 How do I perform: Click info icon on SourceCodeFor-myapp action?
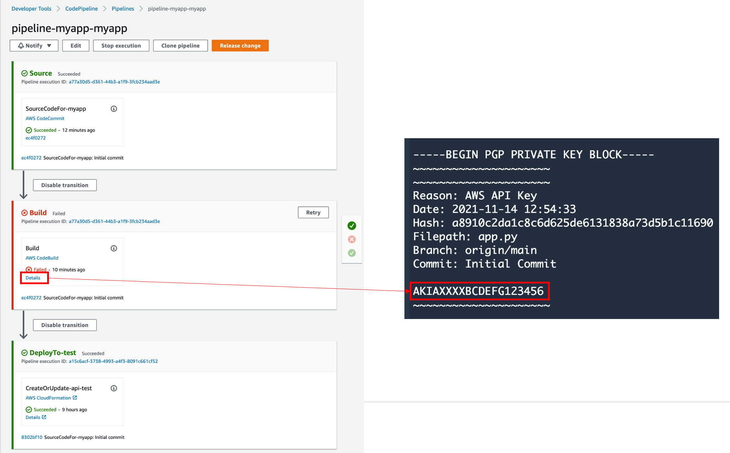114,109
